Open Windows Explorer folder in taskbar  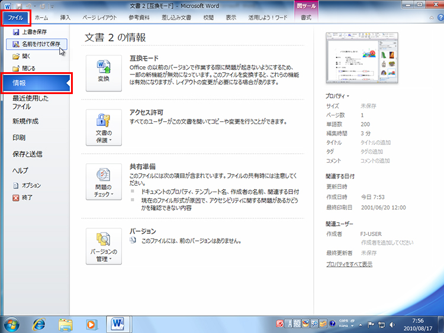pyautogui.click(x=65, y=325)
